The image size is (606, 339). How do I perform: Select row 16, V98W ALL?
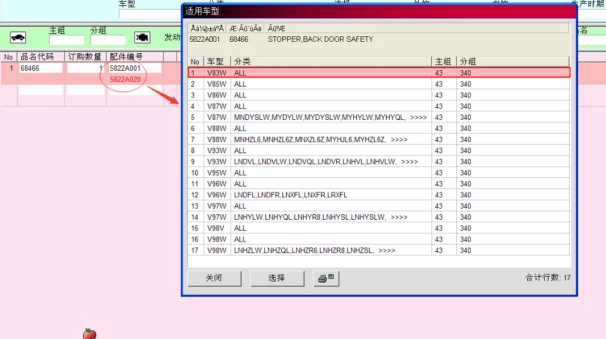point(379,239)
